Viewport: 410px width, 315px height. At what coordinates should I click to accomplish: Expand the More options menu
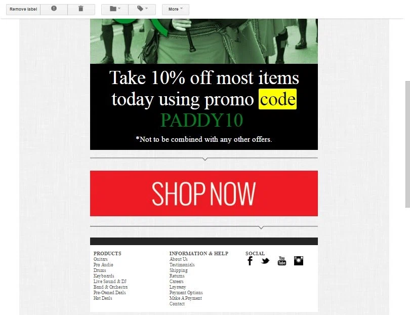pyautogui.click(x=176, y=9)
